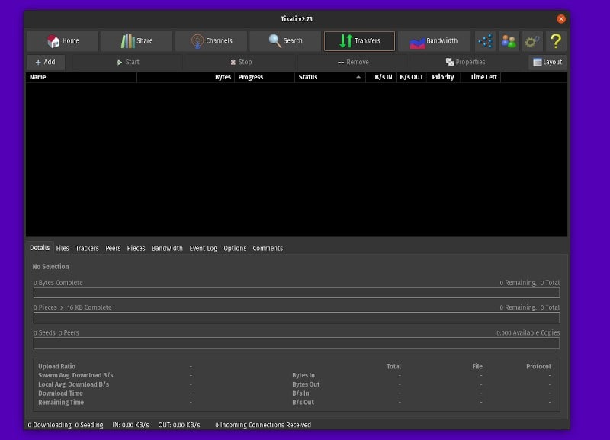The image size is (610, 440).
Task: Click the "0 Seeds, 0 Peers" label
Action: [x=56, y=333]
